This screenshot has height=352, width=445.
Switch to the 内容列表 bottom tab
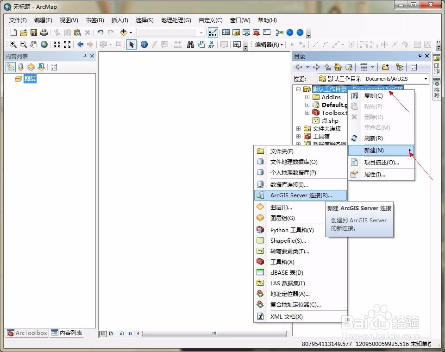(67, 333)
